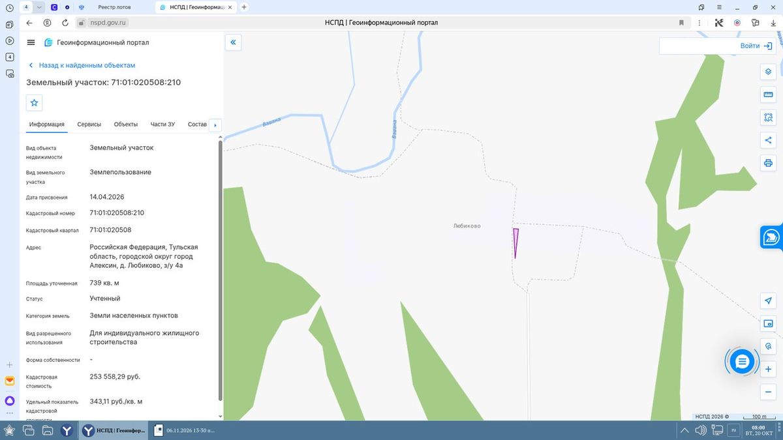
Task: Toggle the system volume icon
Action: click(701, 430)
